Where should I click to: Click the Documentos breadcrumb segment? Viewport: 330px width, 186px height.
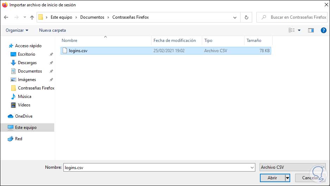pos(92,17)
